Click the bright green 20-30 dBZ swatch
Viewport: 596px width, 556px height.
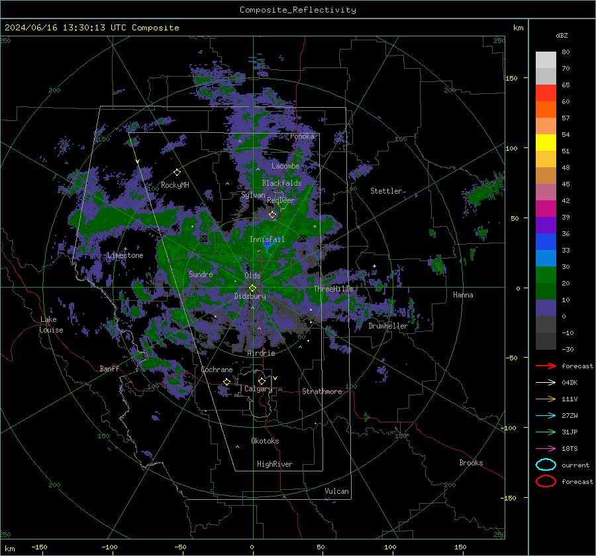tap(546, 275)
